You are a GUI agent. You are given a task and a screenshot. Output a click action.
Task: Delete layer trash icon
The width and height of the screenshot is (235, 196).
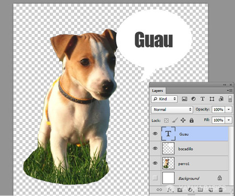[x=221, y=190]
